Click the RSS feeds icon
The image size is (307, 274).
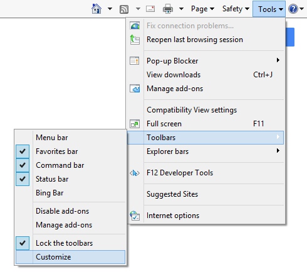pos(124,9)
